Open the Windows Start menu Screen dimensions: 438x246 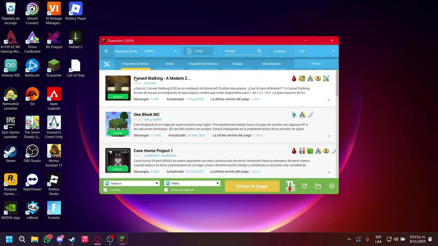click(x=9, y=239)
